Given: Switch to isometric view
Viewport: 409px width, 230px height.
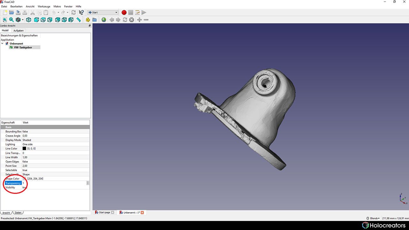Looking at the screenshot, I should [28, 19].
